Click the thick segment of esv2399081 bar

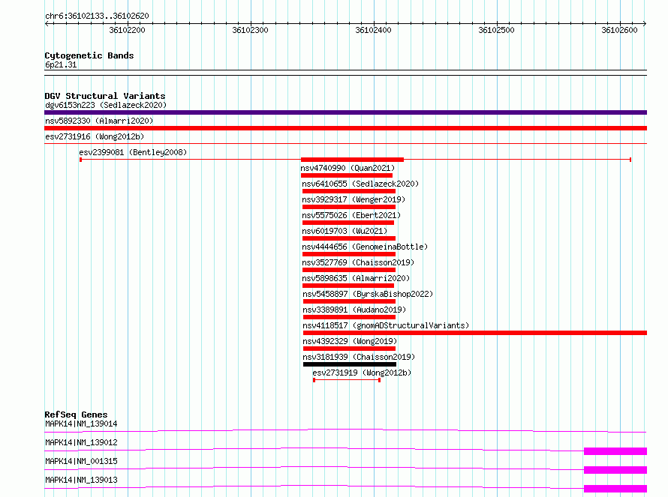tap(352, 160)
